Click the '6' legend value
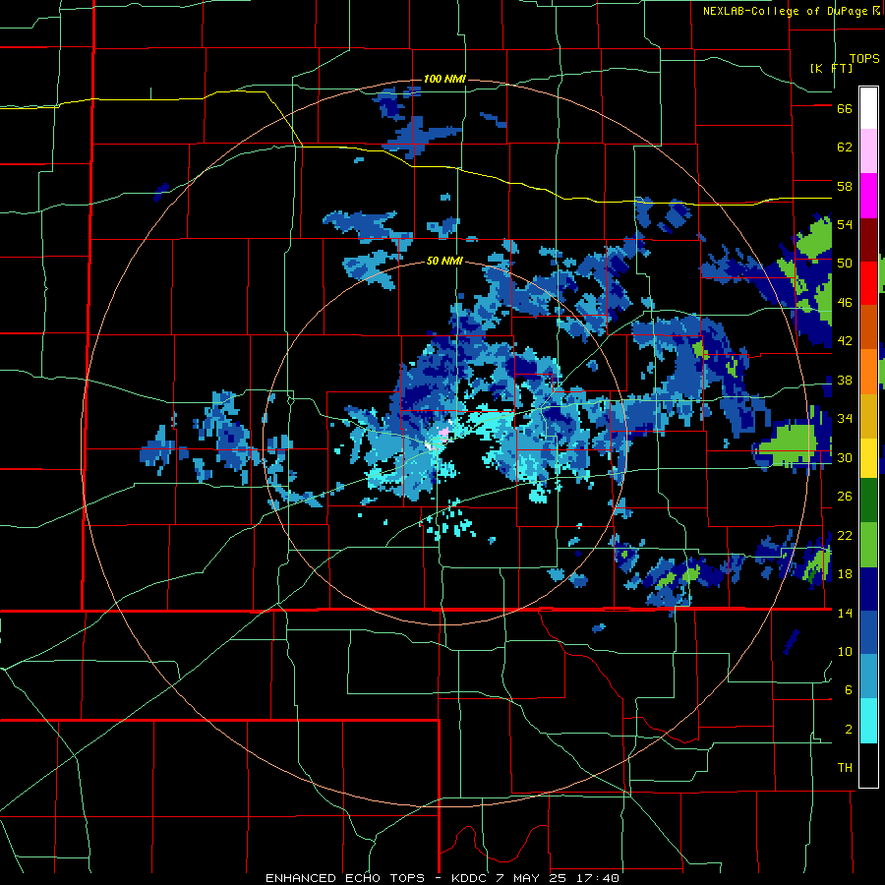Image resolution: width=885 pixels, height=885 pixels. tap(848, 689)
